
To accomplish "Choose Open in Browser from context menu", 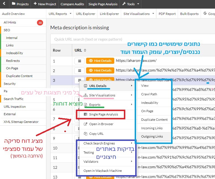I will tap(107, 124).
